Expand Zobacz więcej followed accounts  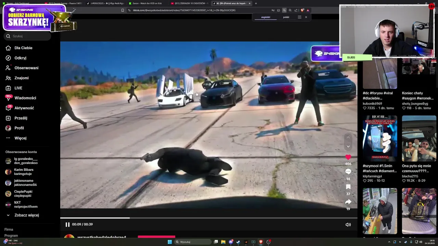tap(23, 215)
